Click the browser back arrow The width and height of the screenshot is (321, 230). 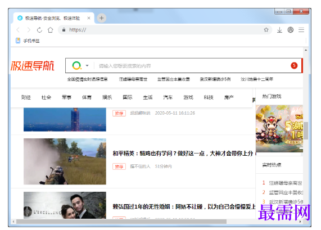[x=18, y=30]
